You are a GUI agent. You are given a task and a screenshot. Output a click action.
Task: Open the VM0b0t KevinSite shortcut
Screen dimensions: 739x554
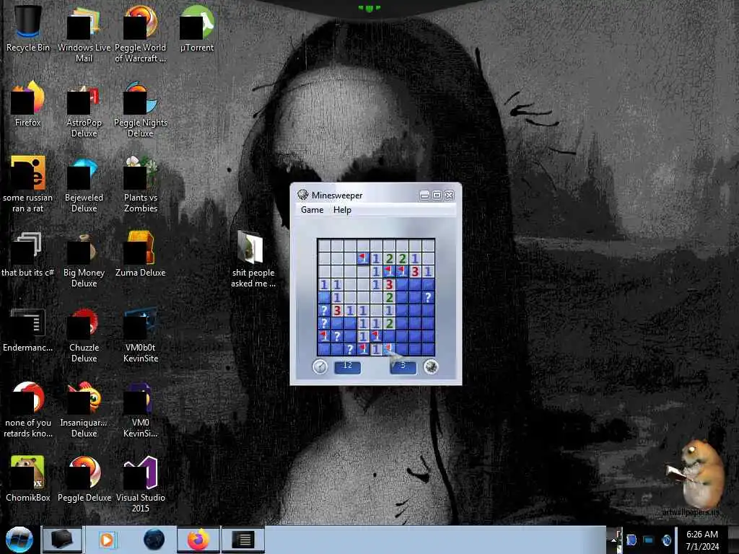141,334
